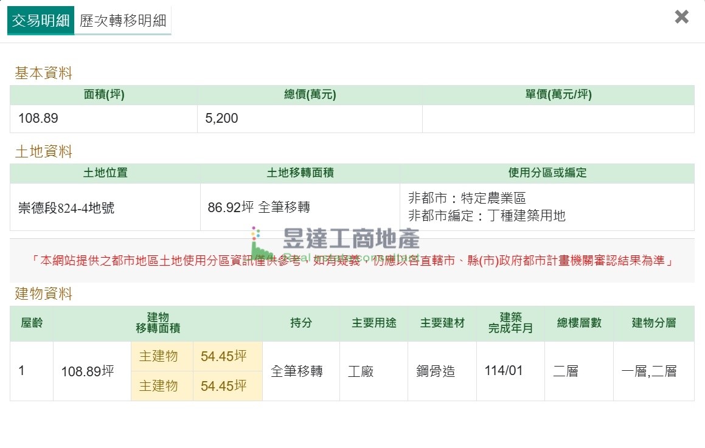Select the 面積(坪) column header

pyautogui.click(x=104, y=95)
